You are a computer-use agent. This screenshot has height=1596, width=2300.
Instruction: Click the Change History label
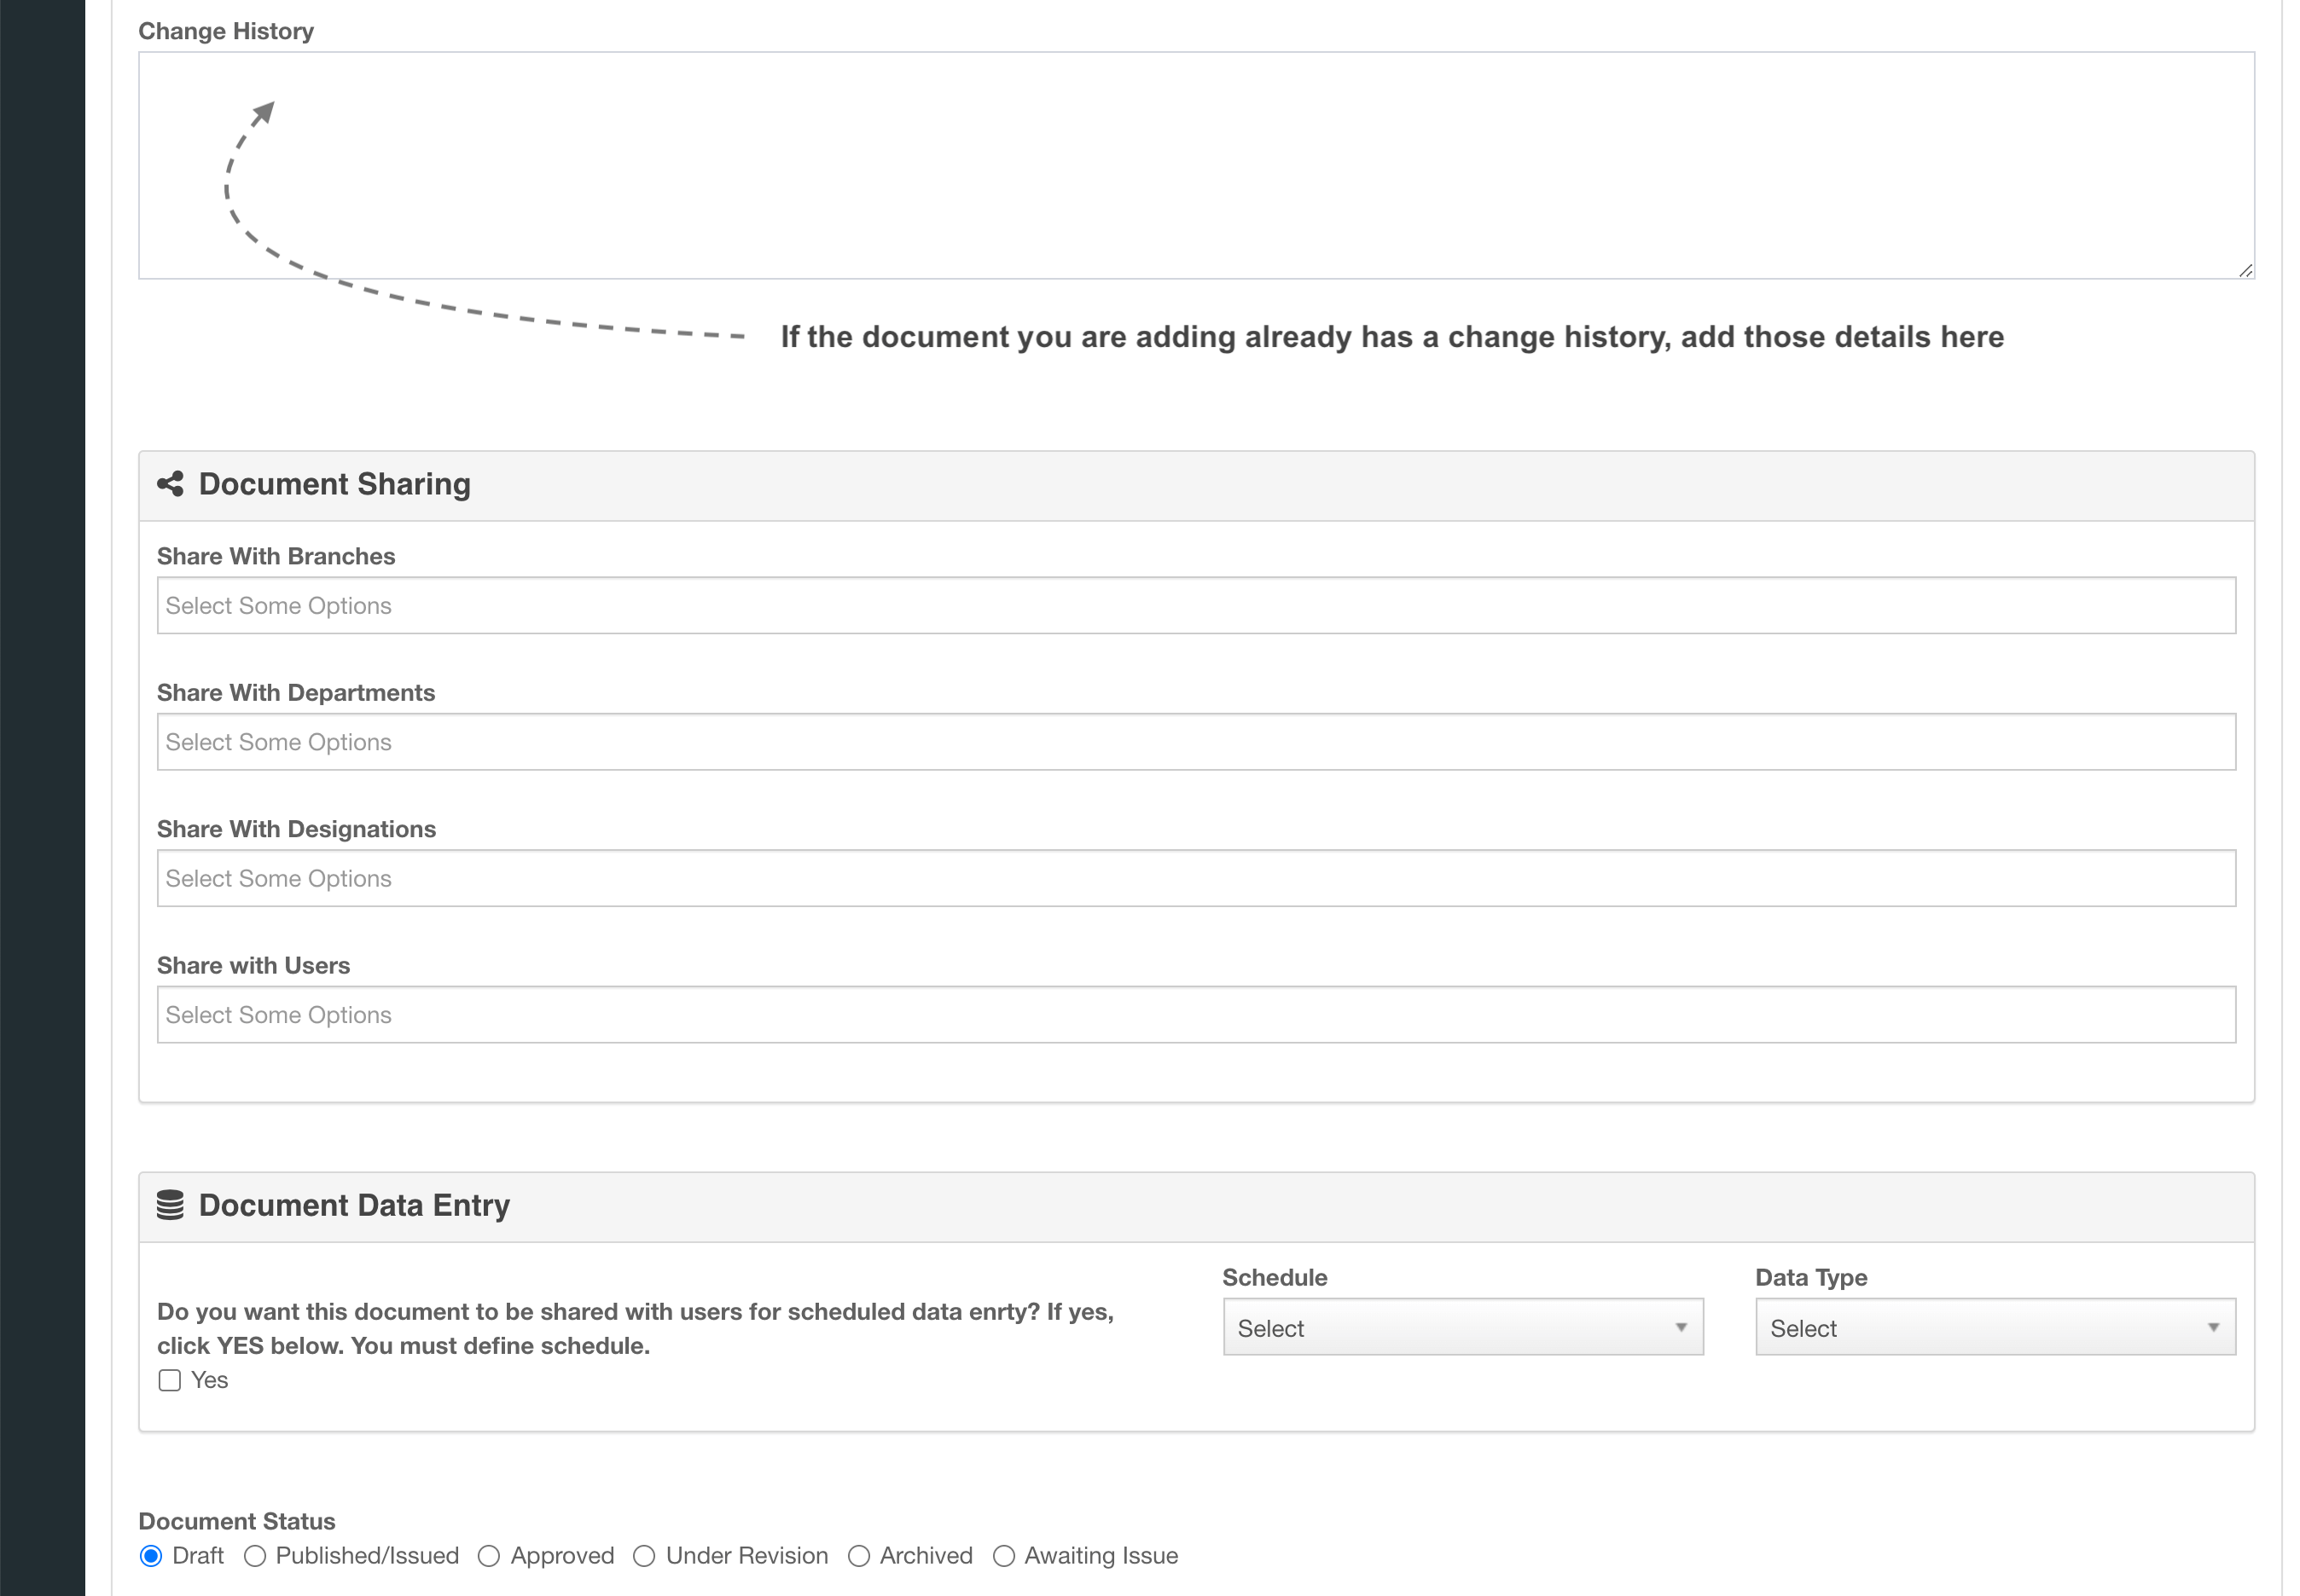tap(226, 31)
